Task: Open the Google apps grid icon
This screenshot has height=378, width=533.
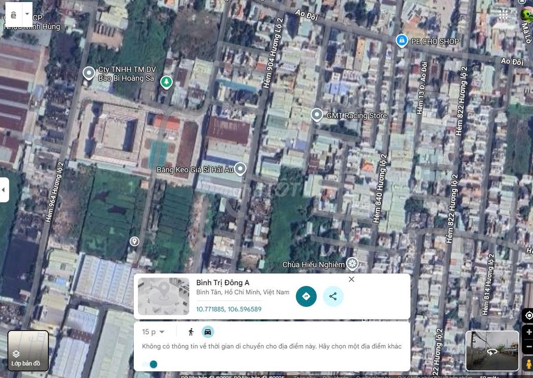Action: coord(503,15)
